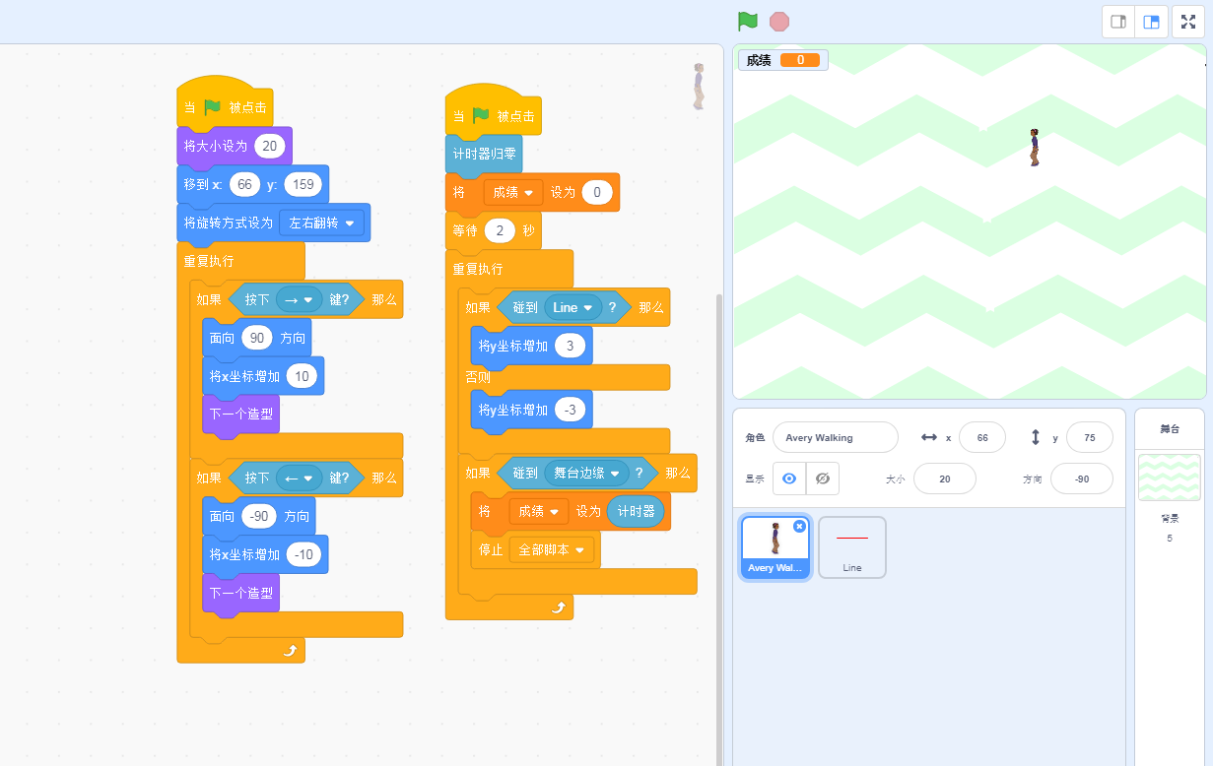
Task: Edit sprite y position field 75
Action: click(1090, 437)
